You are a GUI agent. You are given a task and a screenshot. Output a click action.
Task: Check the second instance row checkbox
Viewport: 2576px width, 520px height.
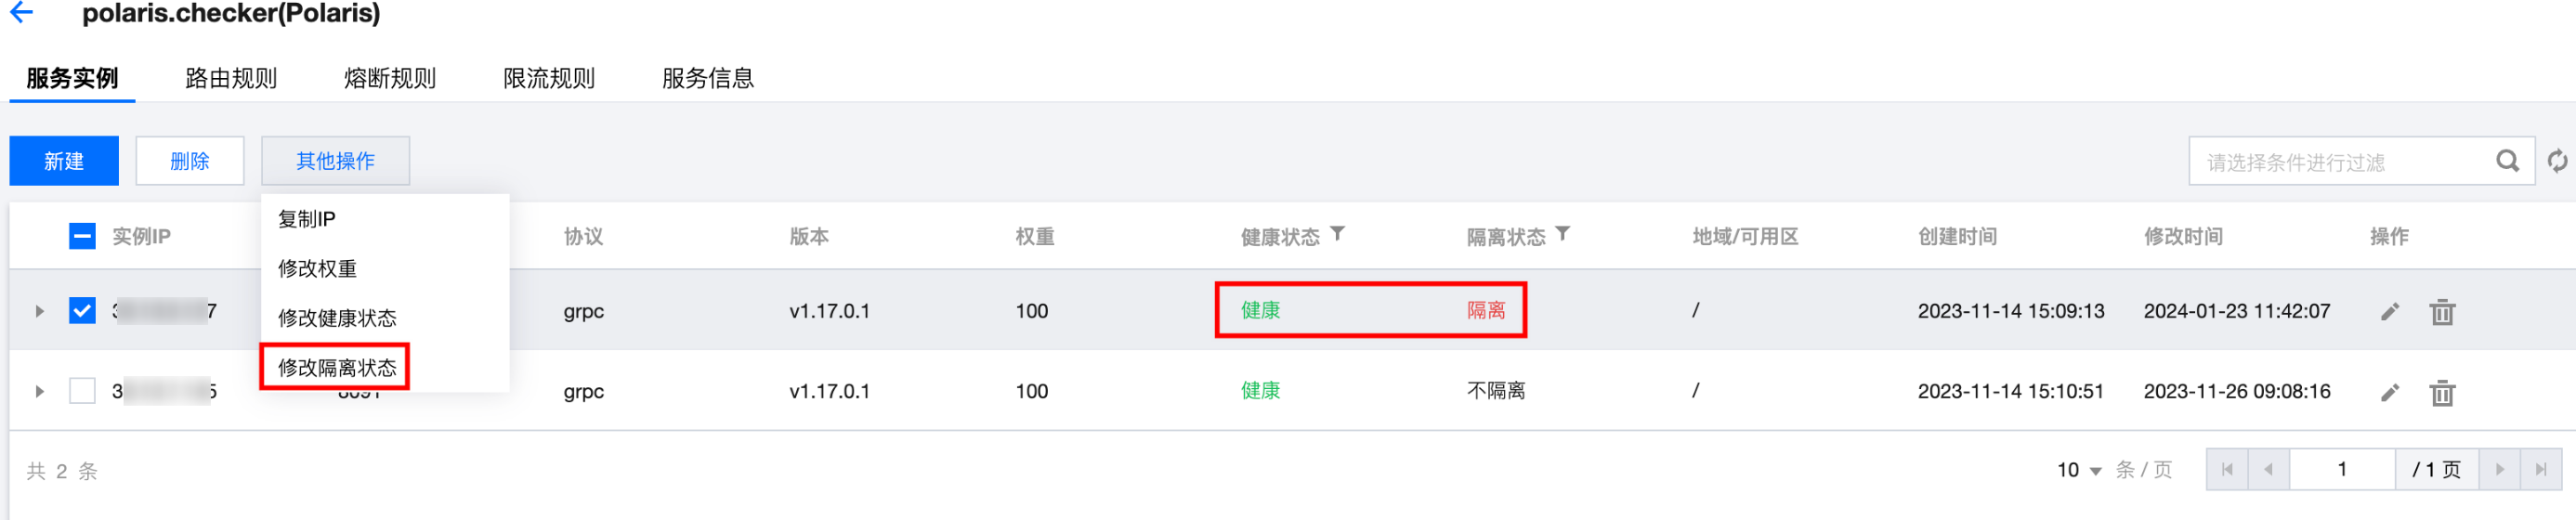point(82,390)
